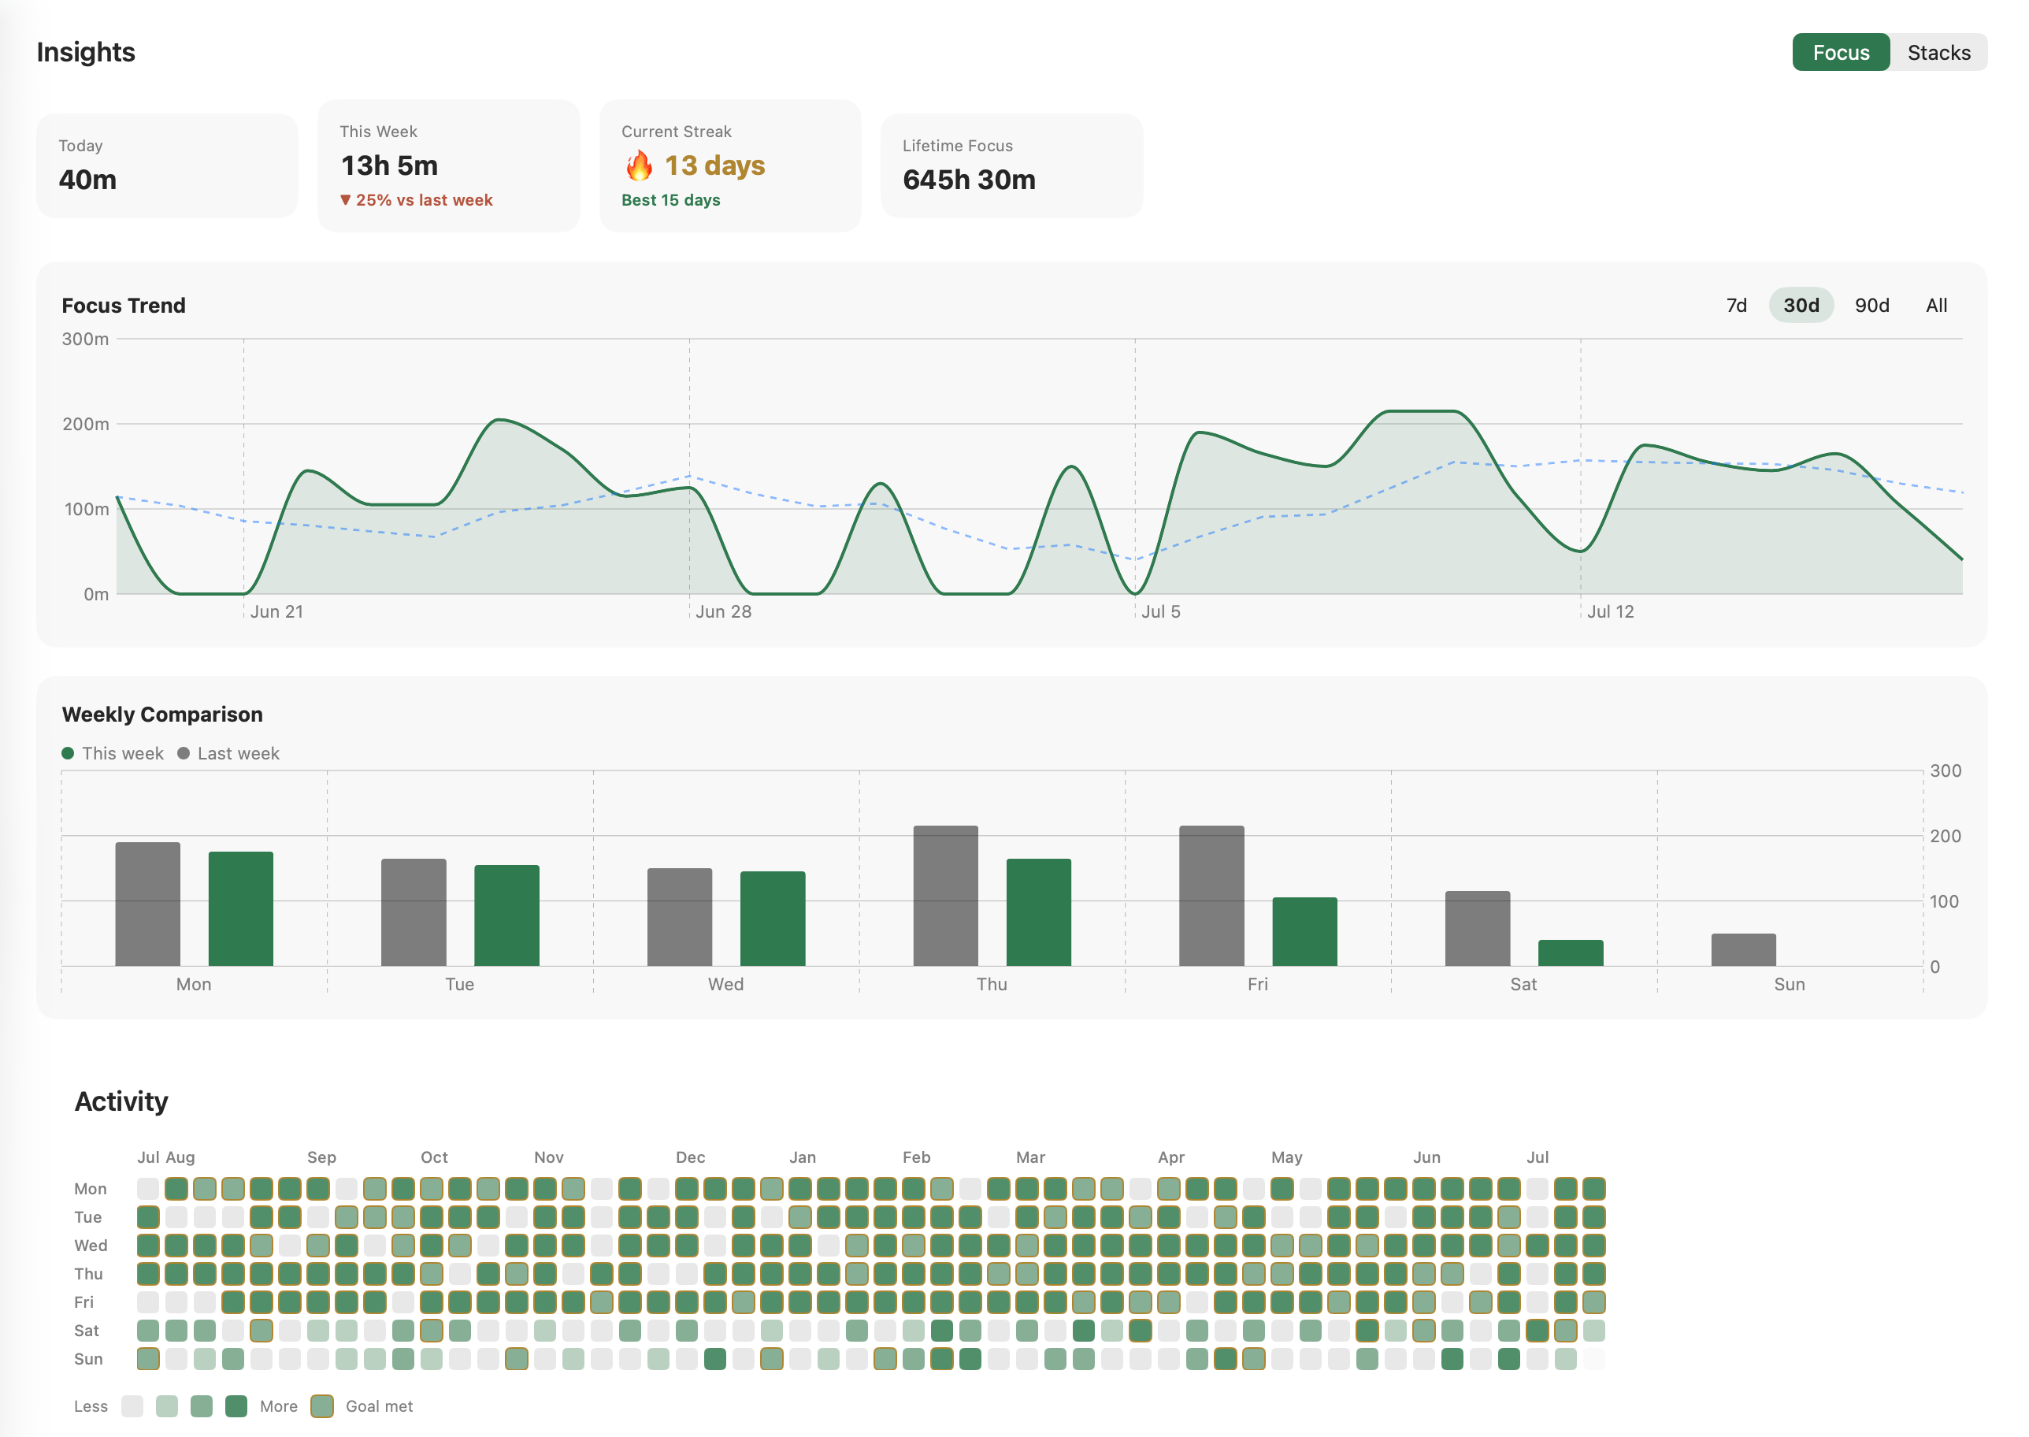This screenshot has width=2029, height=1437.
Task: Click Saturday's green This week bar
Action: (1571, 953)
